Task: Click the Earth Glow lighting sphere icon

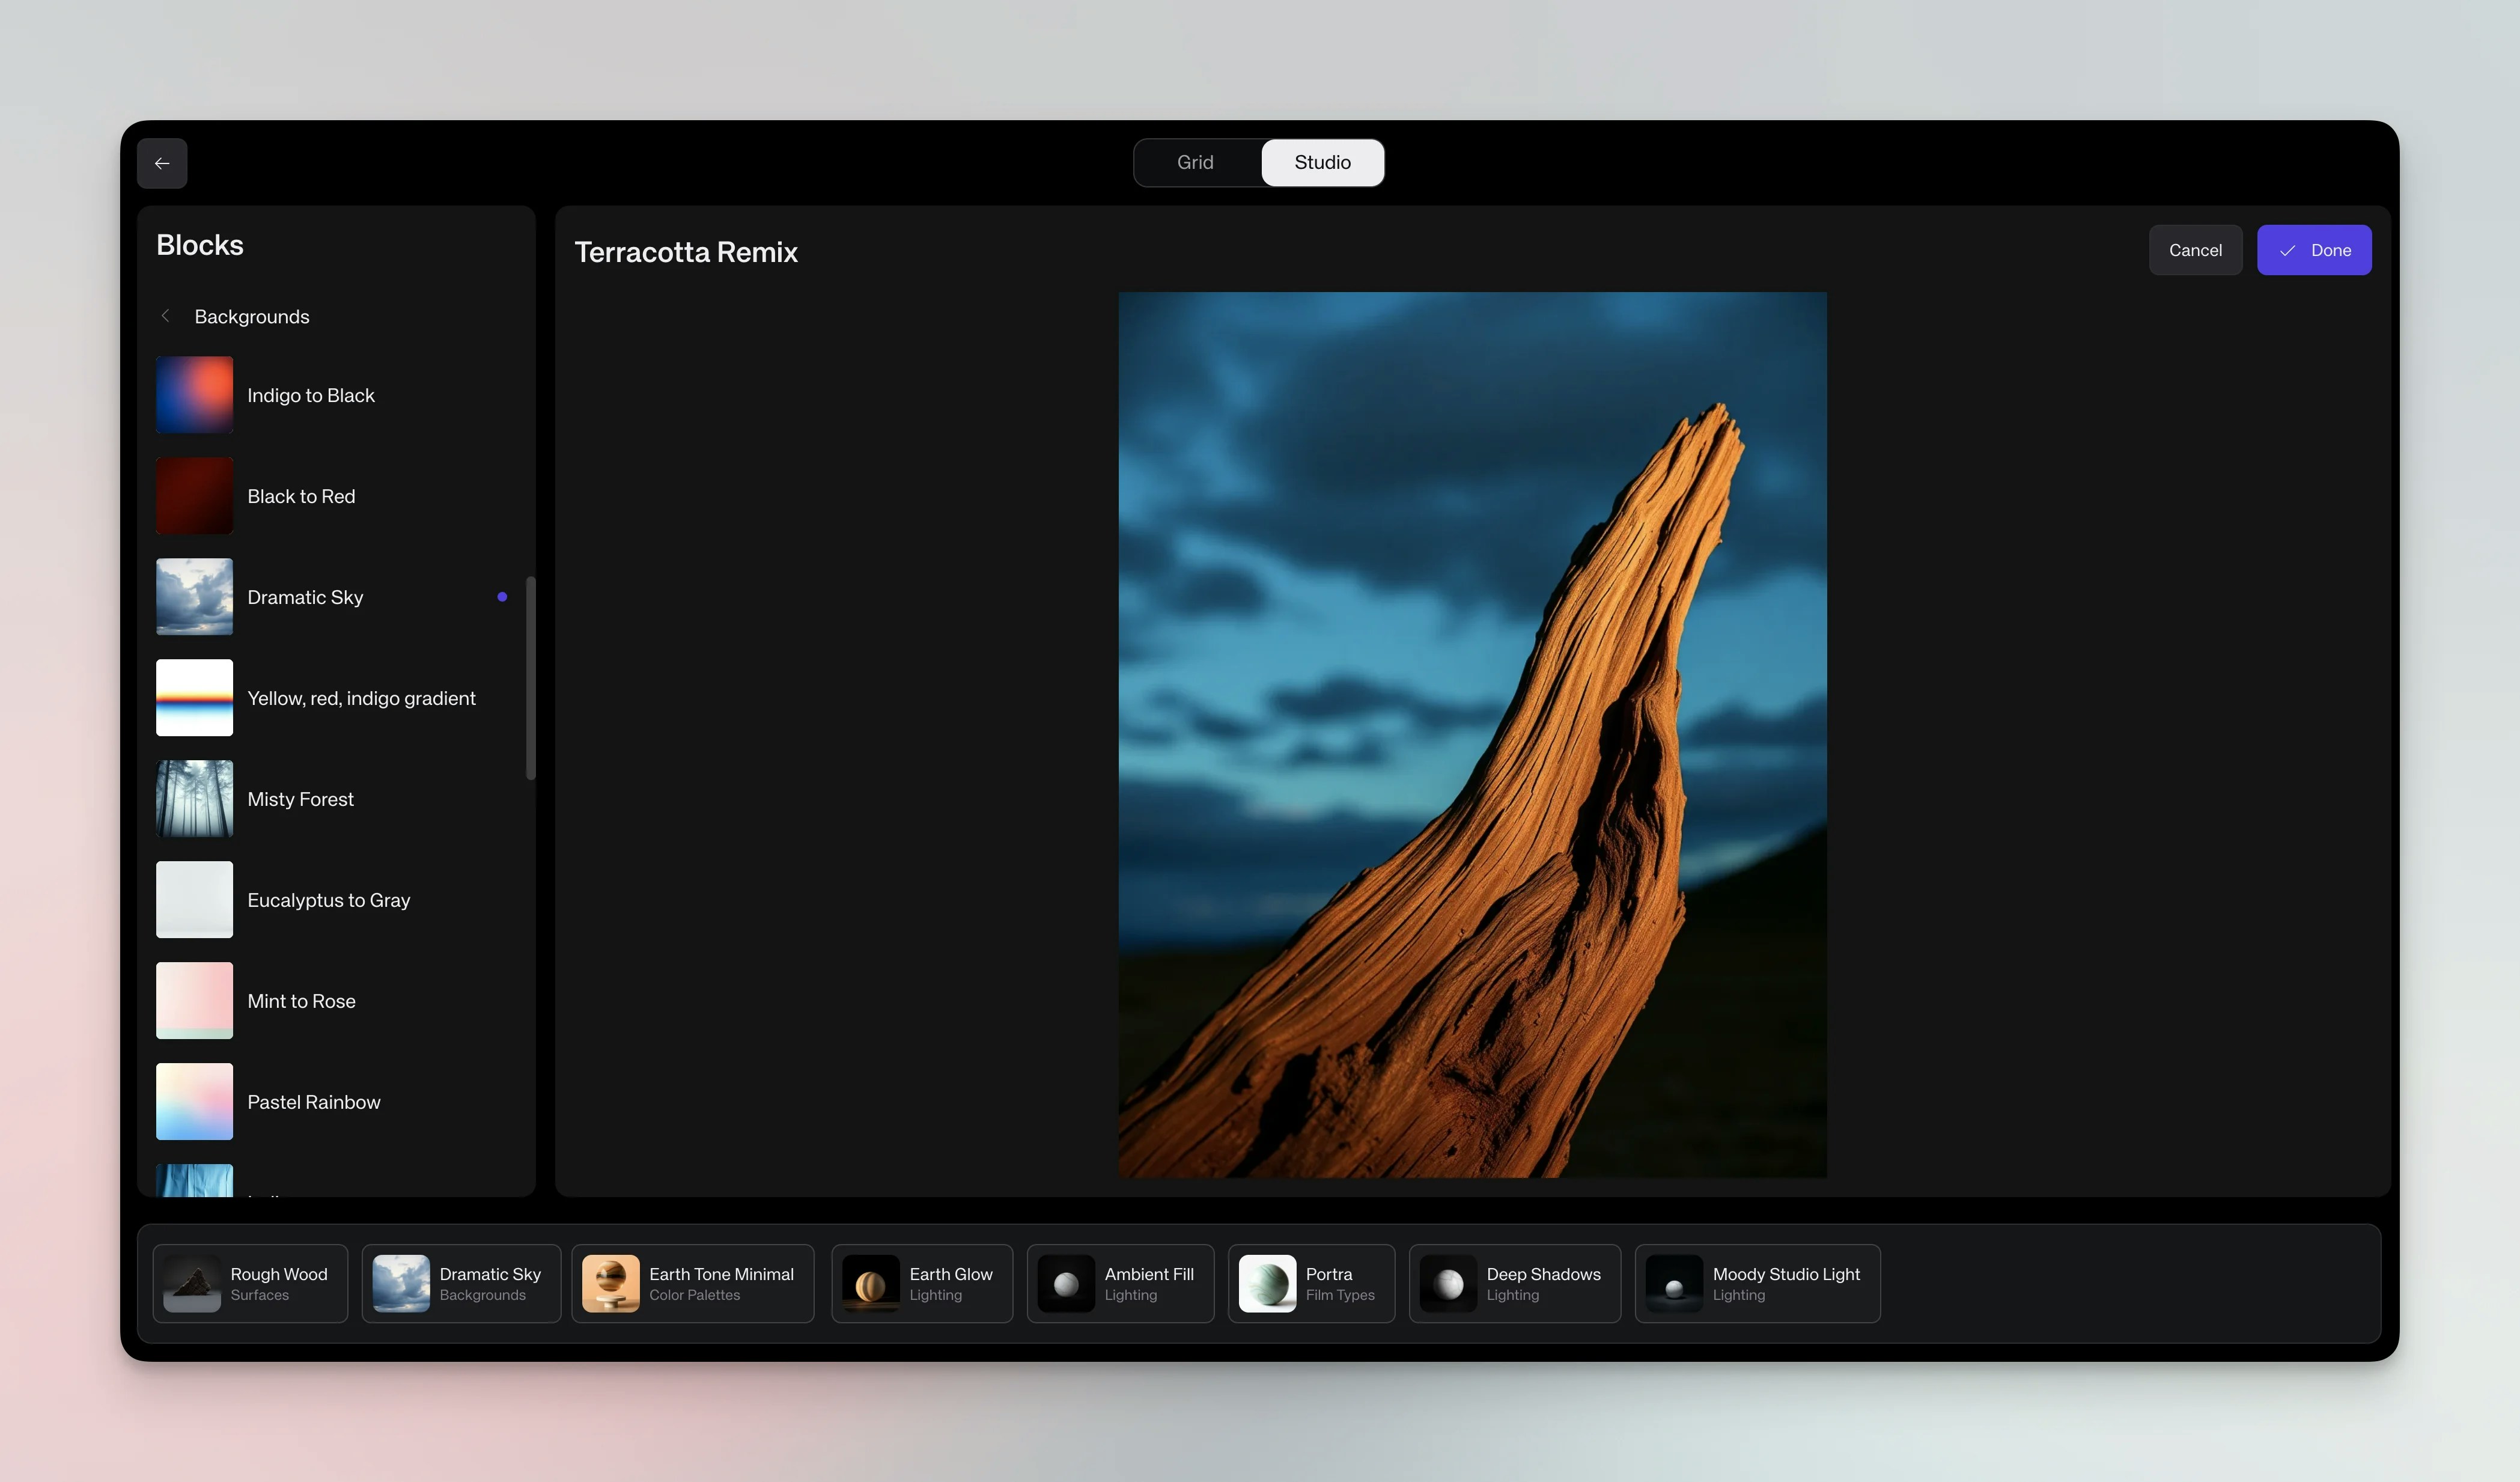Action: click(x=870, y=1283)
